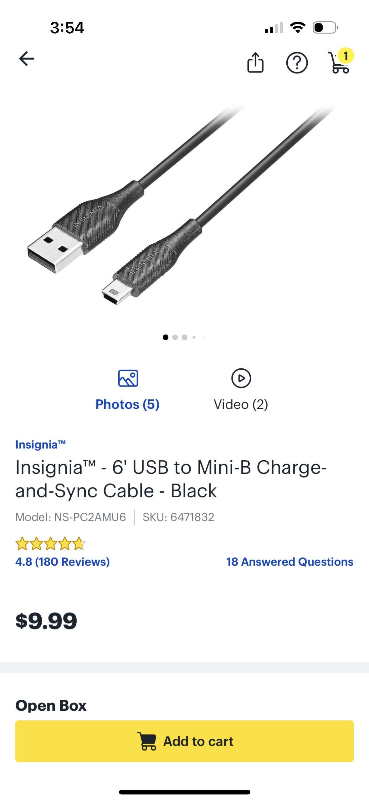Open the share sheet icon
This screenshot has height=802, width=369.
pyautogui.click(x=255, y=62)
